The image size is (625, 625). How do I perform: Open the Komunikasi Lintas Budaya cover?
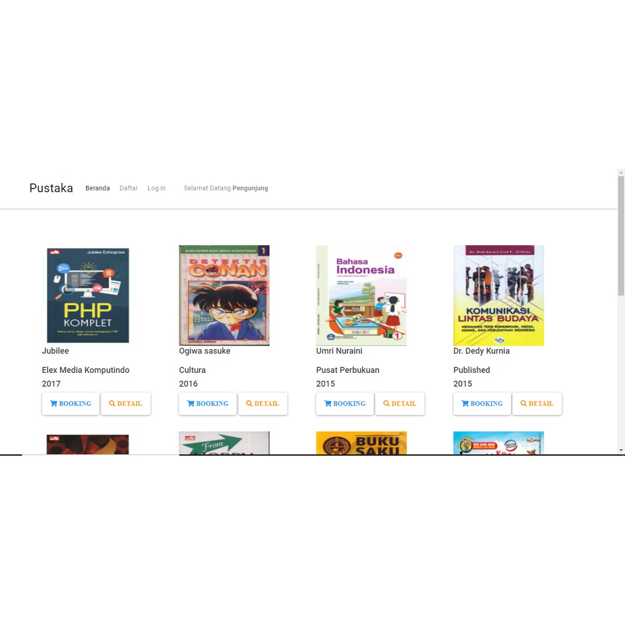tap(498, 295)
